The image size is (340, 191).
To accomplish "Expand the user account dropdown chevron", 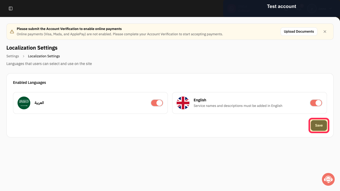I will 331,8.
